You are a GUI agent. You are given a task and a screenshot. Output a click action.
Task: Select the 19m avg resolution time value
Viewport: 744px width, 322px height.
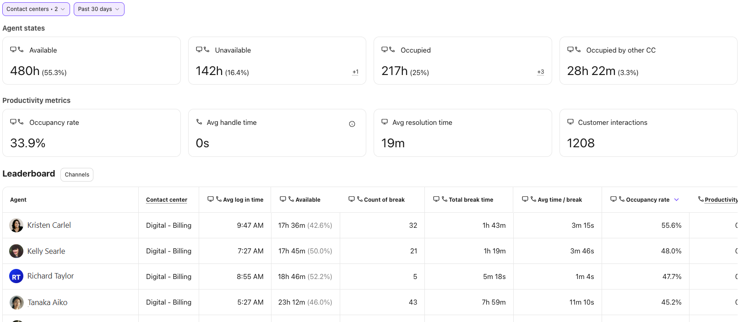[393, 143]
